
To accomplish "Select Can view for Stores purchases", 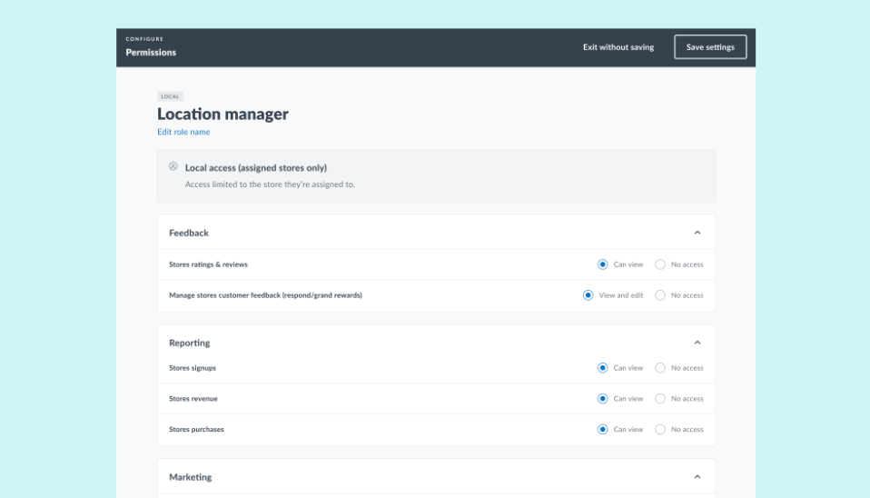I will pos(603,429).
